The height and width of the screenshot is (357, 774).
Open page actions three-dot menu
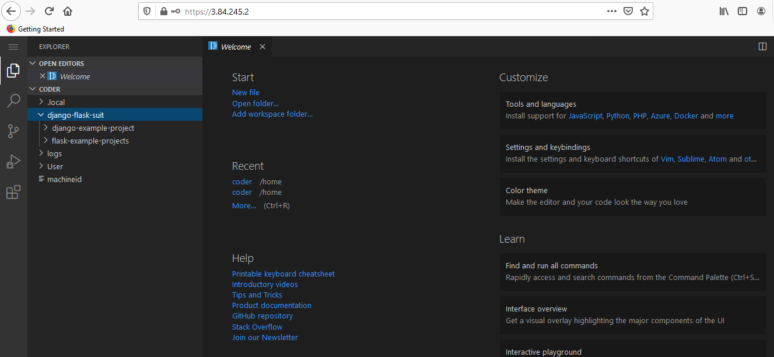point(612,11)
